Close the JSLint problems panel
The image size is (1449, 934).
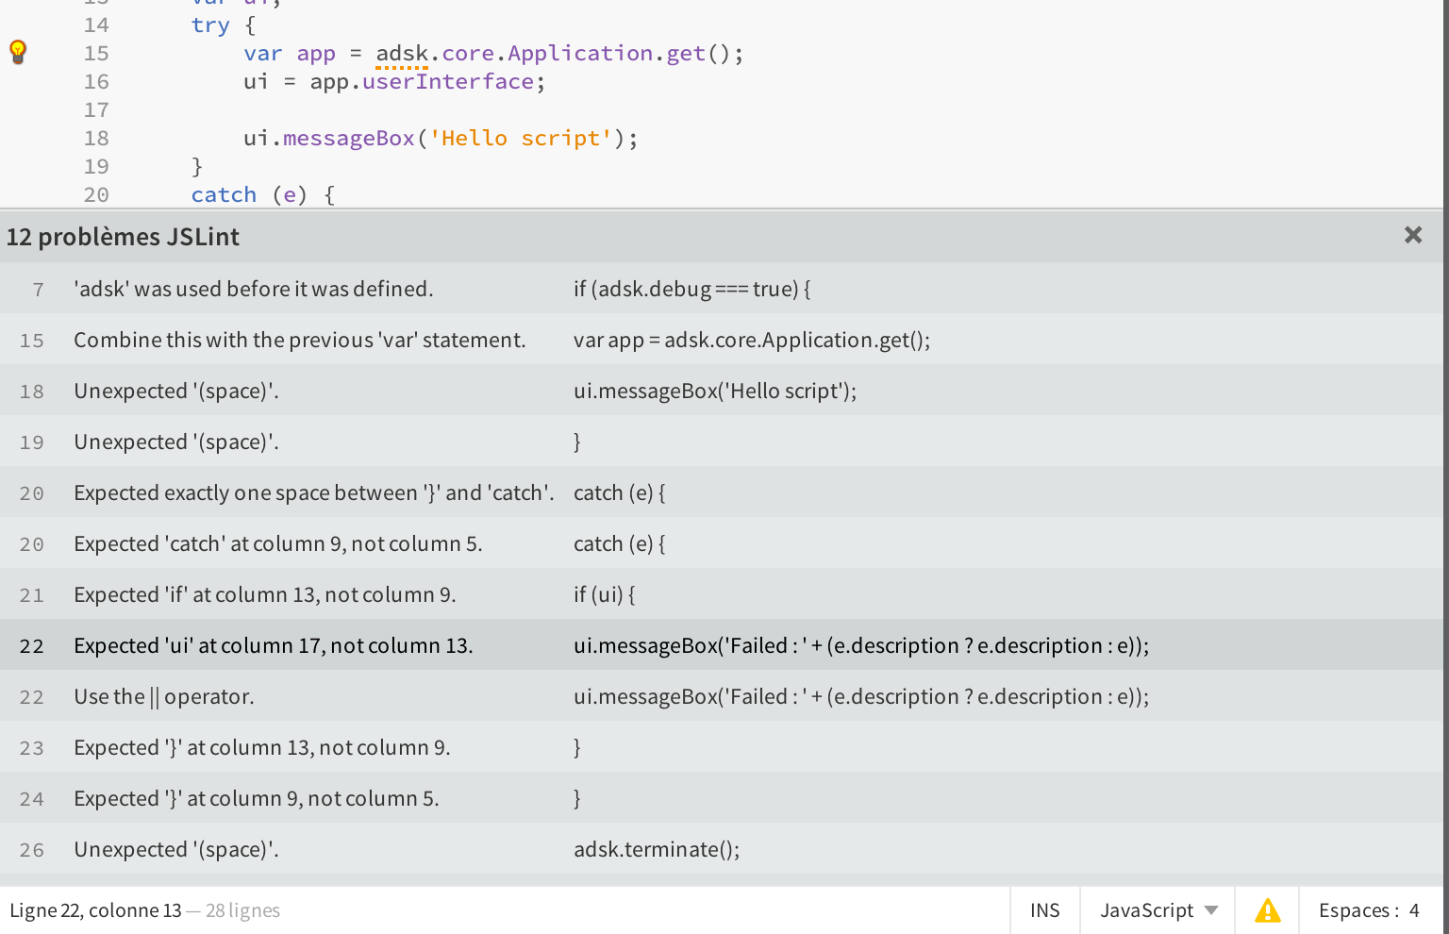(x=1412, y=236)
